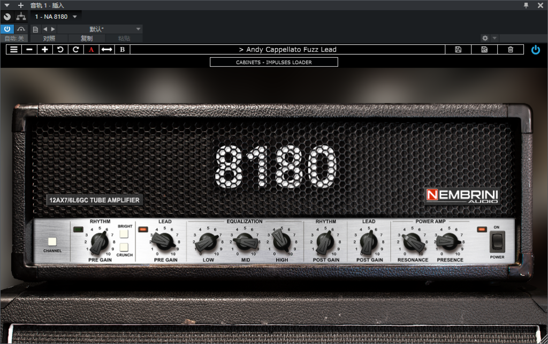Save the current preset
The width and height of the screenshot is (548, 344).
coord(458,50)
